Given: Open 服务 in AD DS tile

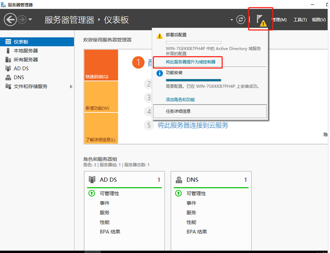Looking at the screenshot, I should [x=105, y=212].
